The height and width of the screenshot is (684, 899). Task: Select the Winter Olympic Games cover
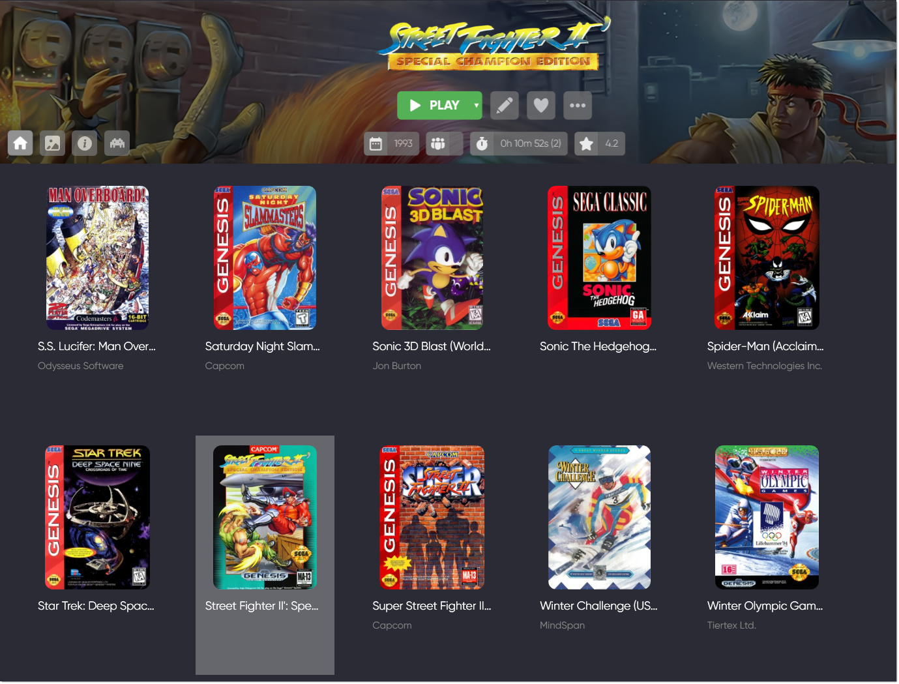click(x=767, y=518)
